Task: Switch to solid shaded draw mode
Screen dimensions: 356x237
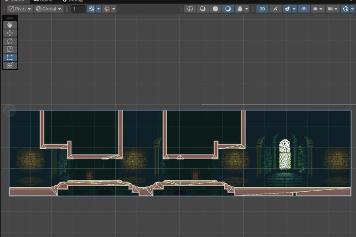Action: 216,9
